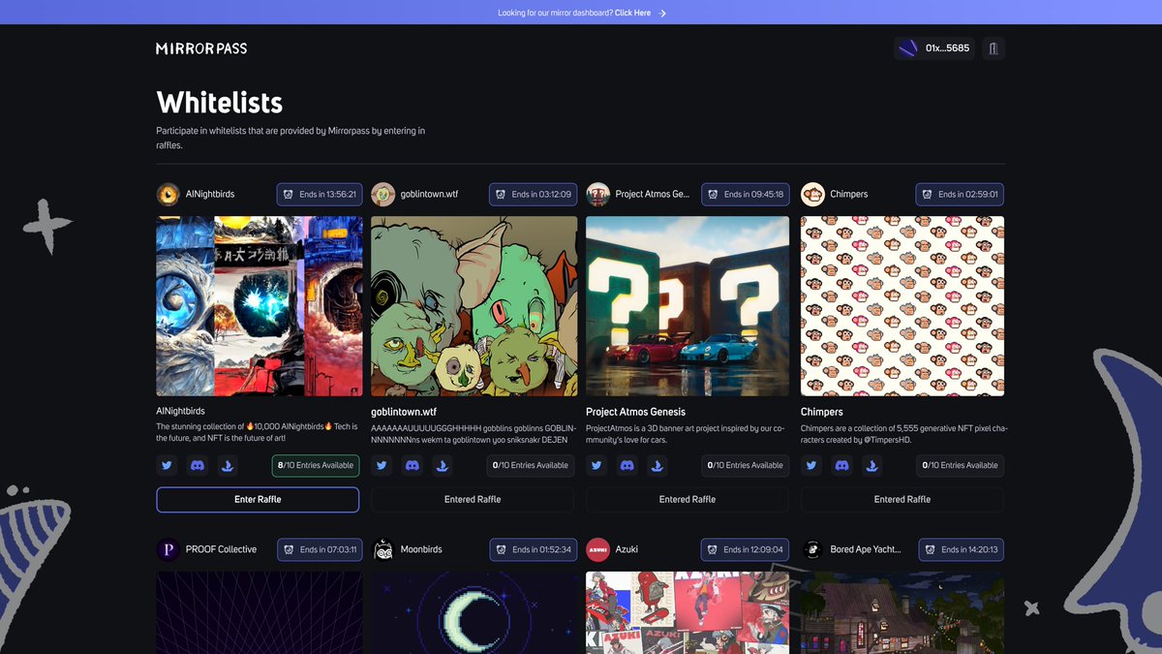Open the Azuki collage artwork
Viewport: 1162px width, 654px height.
pos(688,612)
